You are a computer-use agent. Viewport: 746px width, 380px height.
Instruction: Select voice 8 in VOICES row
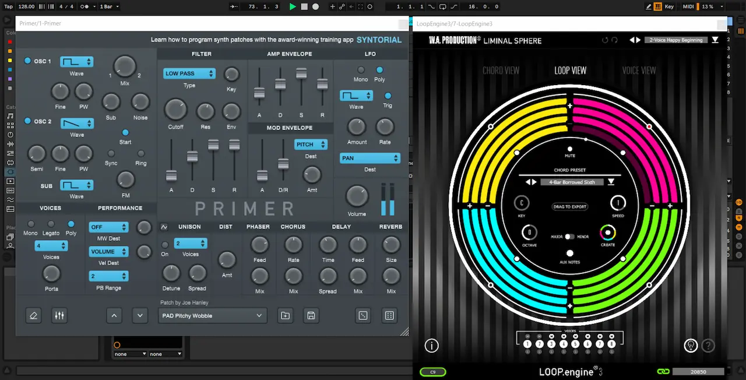pos(611,344)
